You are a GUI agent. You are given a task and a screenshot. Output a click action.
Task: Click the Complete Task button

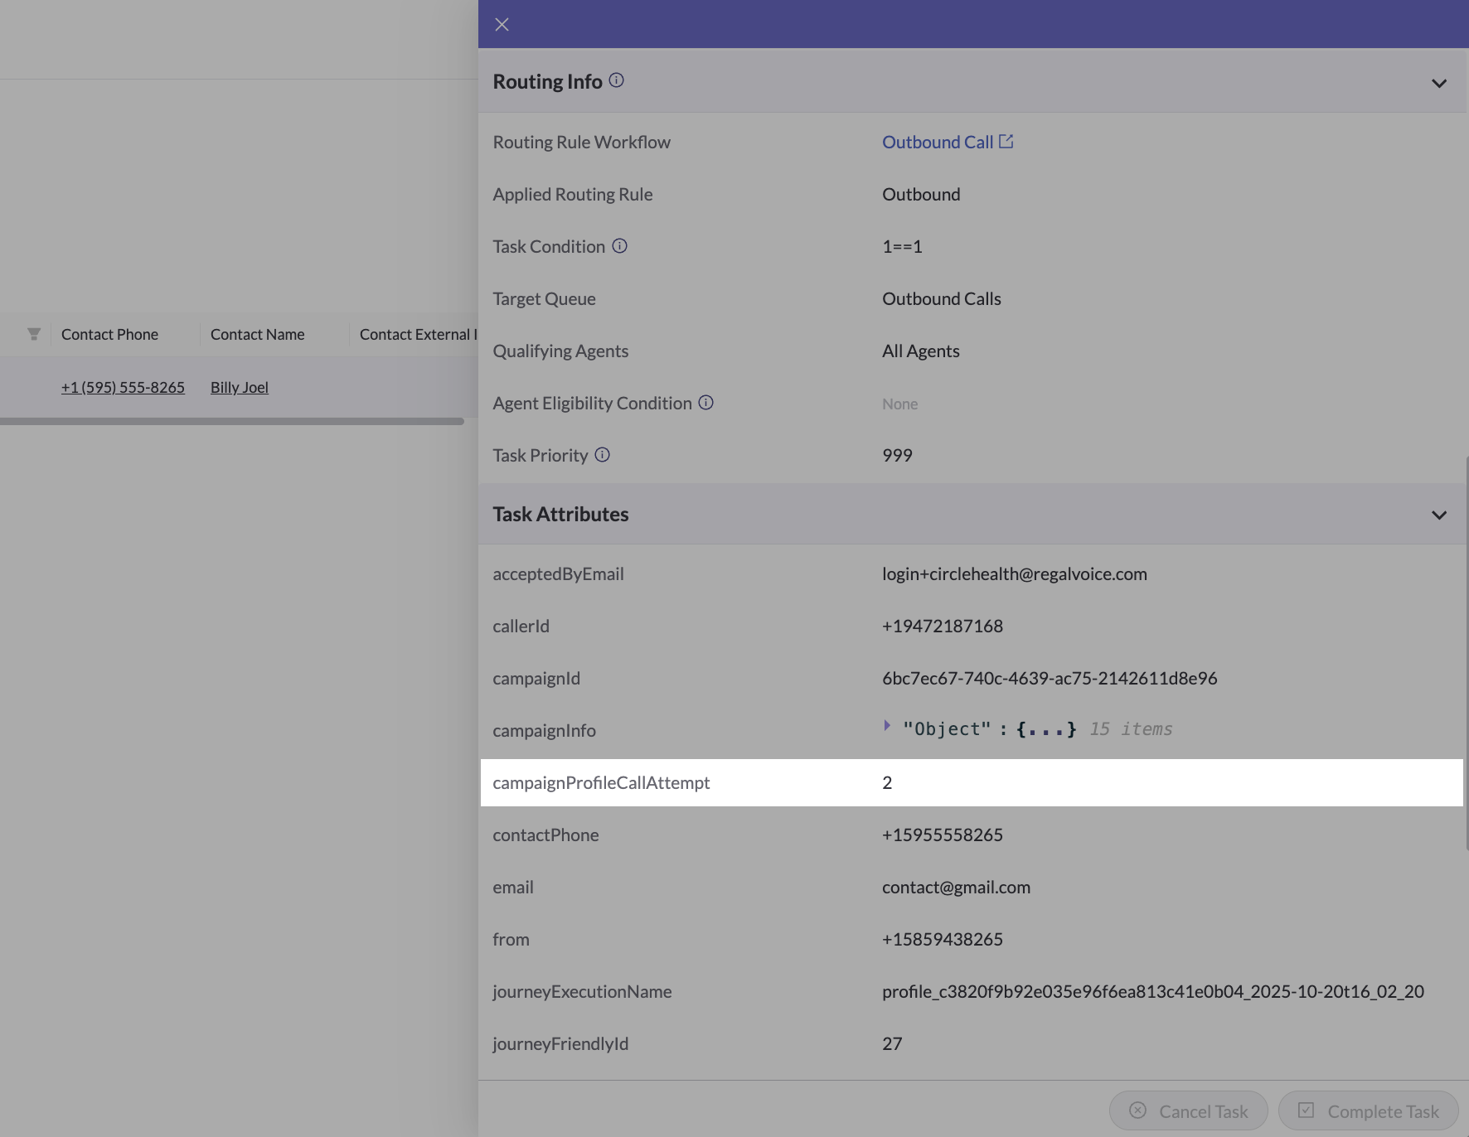pyautogui.click(x=1368, y=1110)
